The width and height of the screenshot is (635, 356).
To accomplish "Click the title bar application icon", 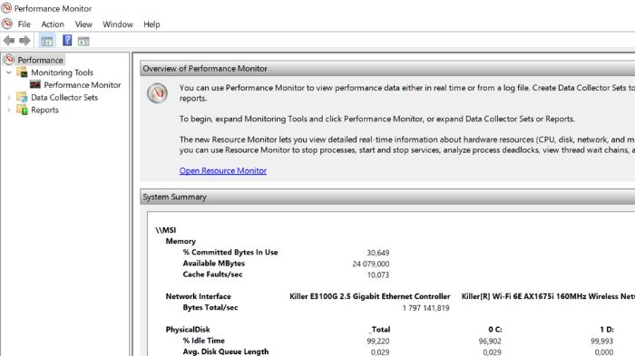I will pos(6,7).
